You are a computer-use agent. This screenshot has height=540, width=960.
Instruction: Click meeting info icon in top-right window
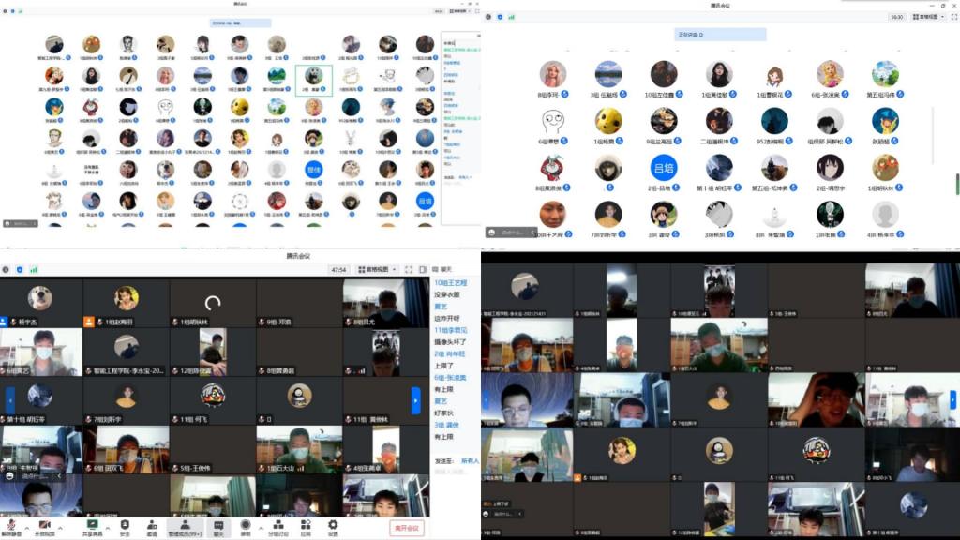487,17
